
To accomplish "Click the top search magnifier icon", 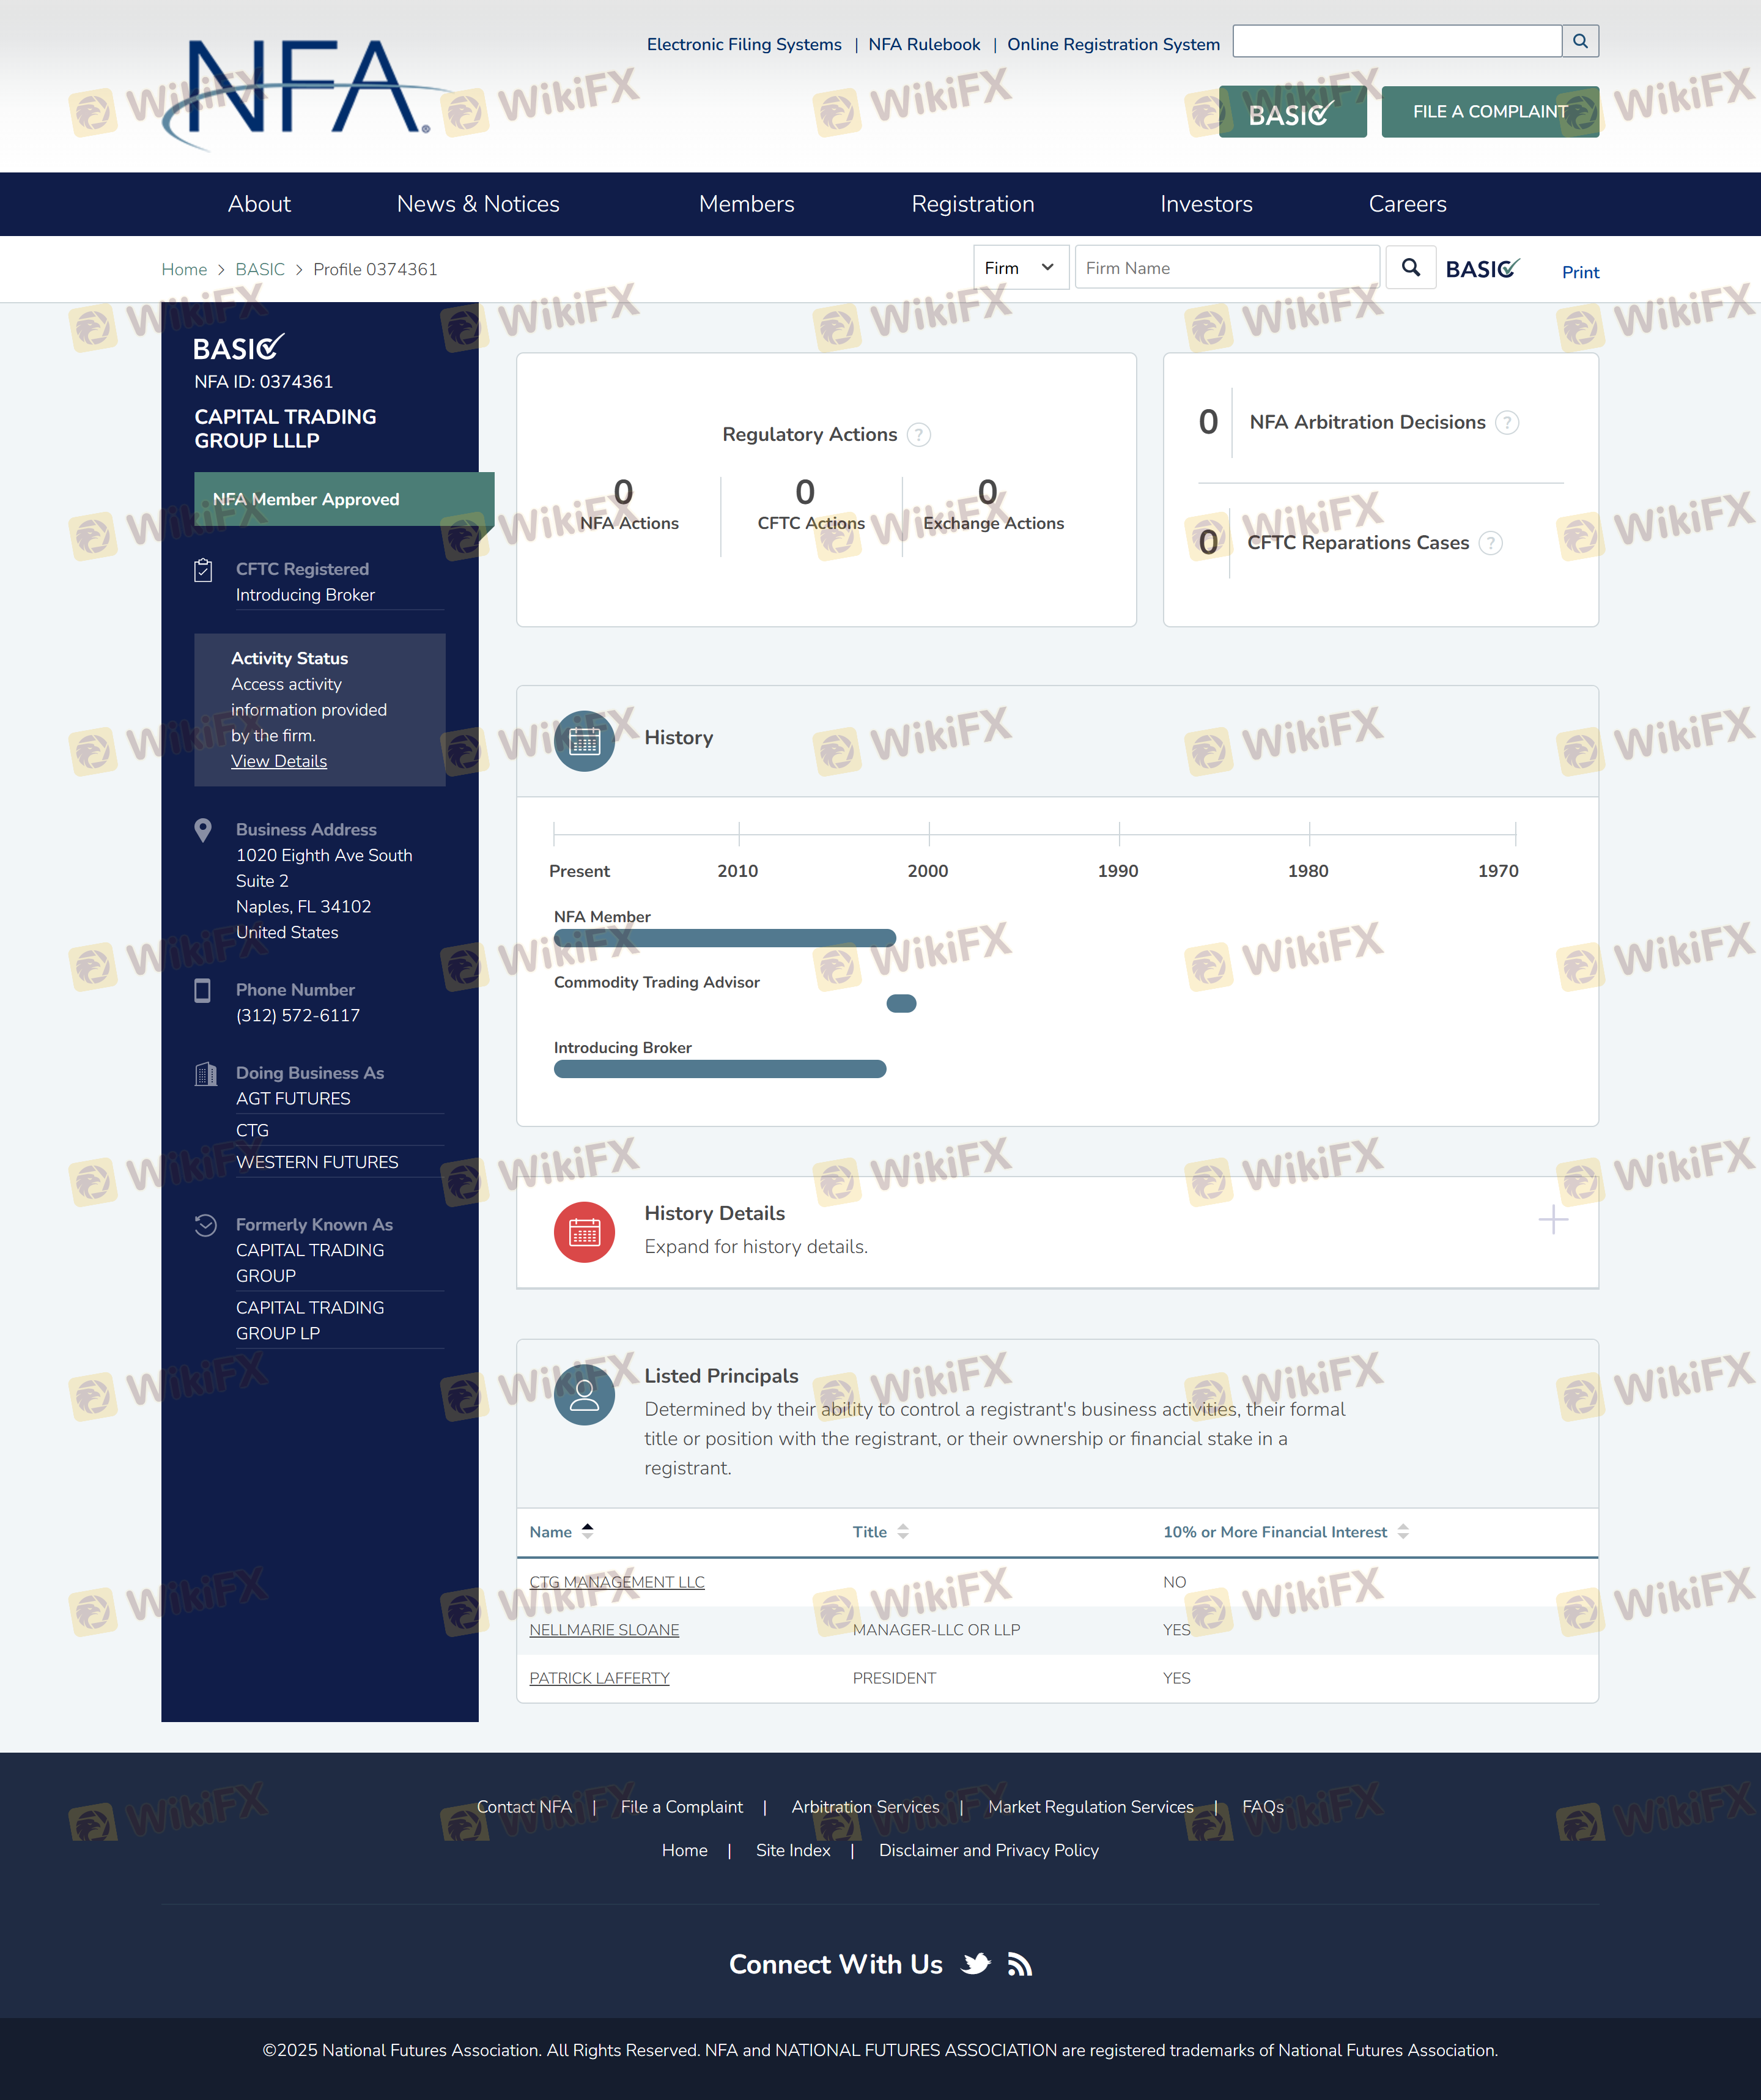I will click(x=1580, y=41).
